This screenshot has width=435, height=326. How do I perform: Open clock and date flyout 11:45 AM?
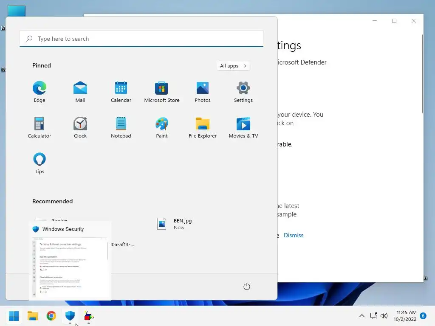[405, 316]
